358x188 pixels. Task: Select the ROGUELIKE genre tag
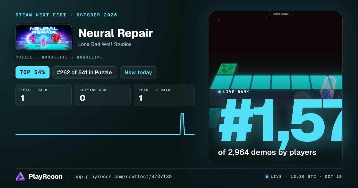click(90, 57)
